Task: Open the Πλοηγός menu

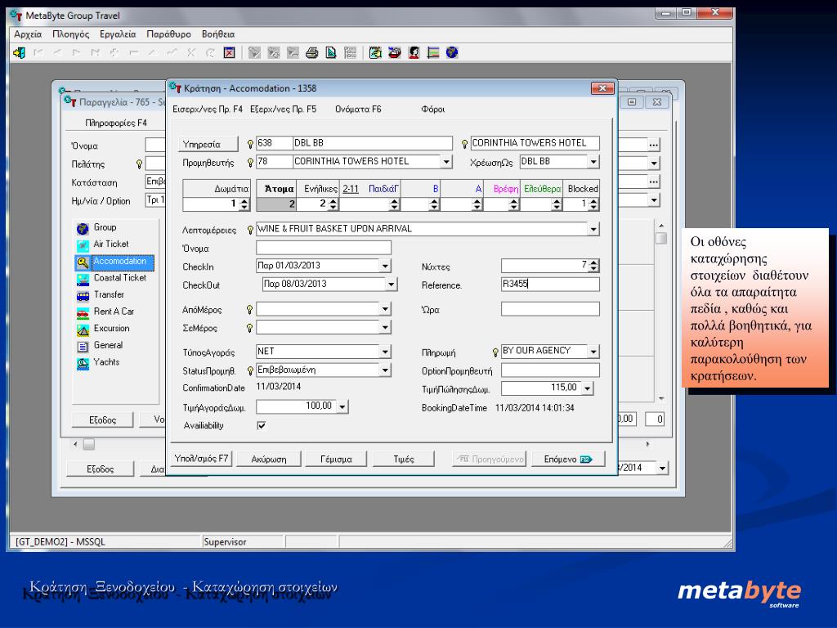Action: click(x=71, y=34)
